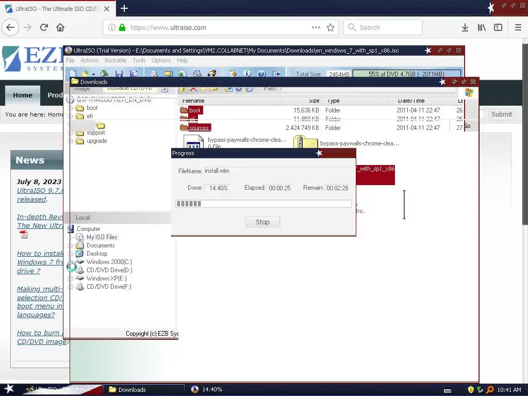Image resolution: width=528 pixels, height=396 pixels.
Task: Open browser downloads arrow icon
Action: (x=465, y=27)
